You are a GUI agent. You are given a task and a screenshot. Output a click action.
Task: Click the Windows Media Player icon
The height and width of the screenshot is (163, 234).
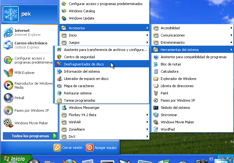coord(8,85)
